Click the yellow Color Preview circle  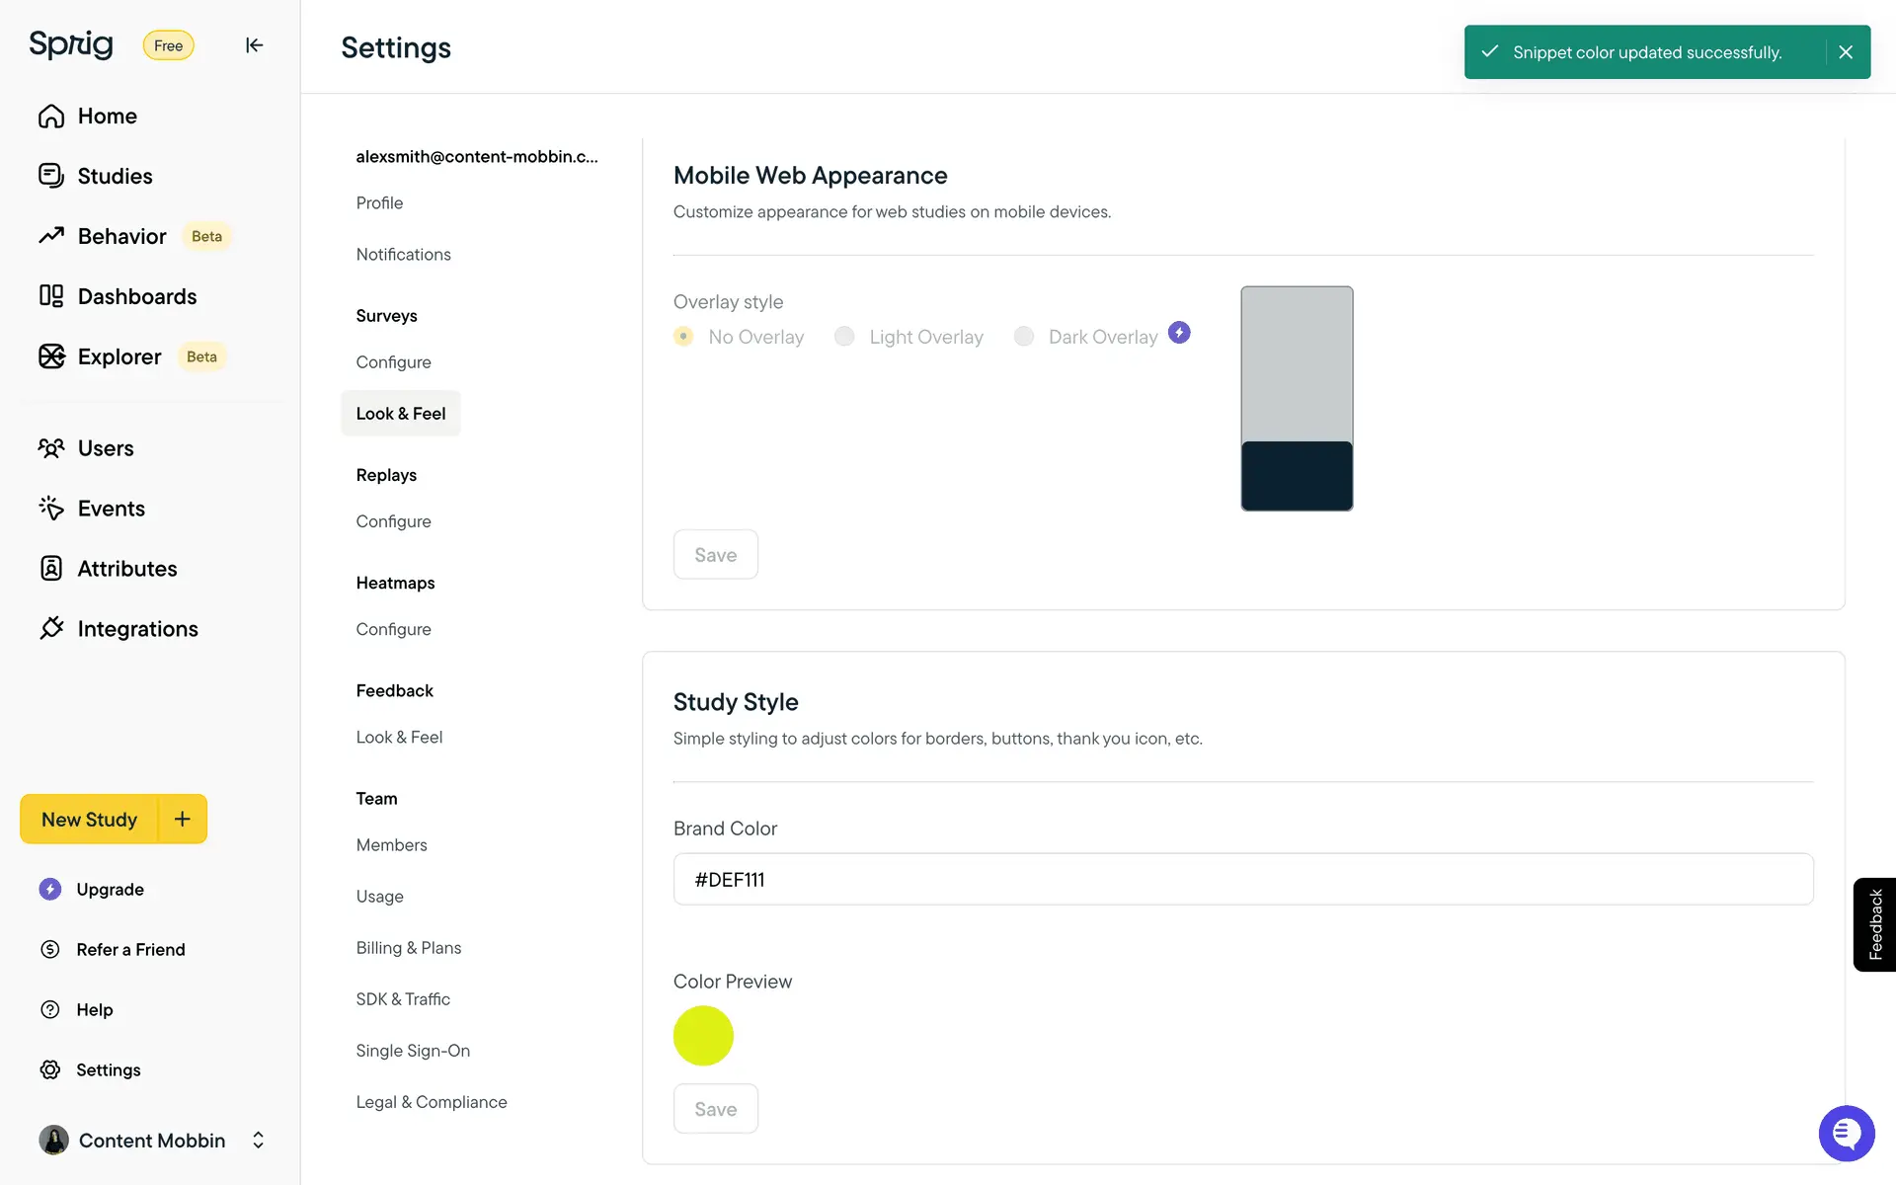point(703,1036)
